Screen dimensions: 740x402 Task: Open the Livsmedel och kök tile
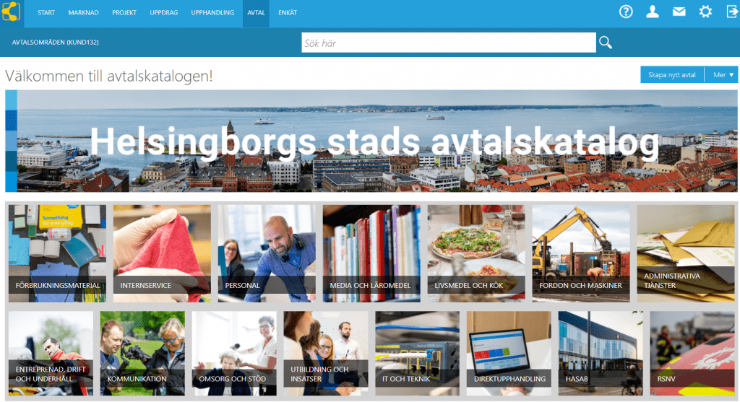476,253
